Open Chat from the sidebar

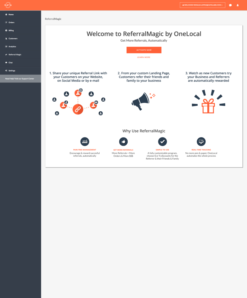tap(6, 62)
